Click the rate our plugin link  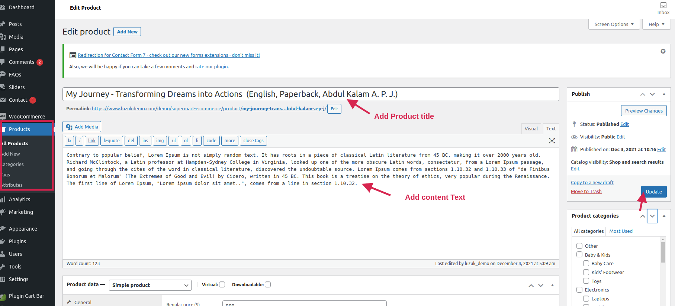click(x=212, y=66)
